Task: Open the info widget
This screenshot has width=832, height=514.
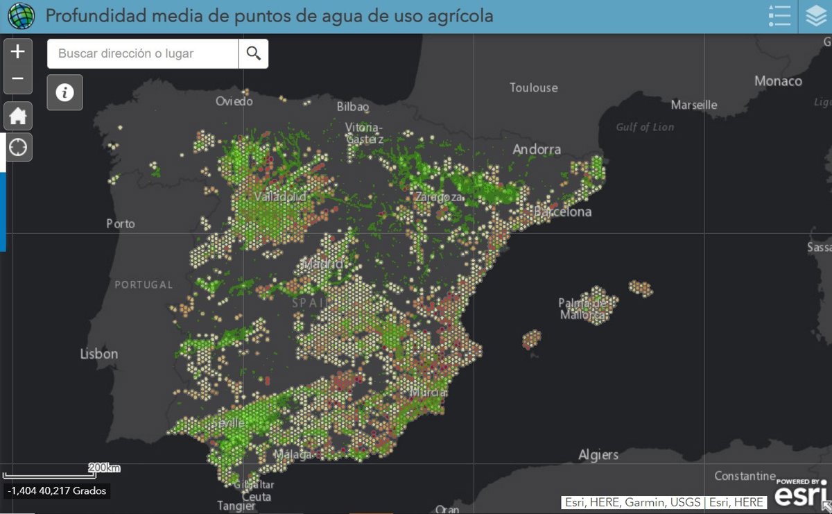Action: (x=64, y=92)
